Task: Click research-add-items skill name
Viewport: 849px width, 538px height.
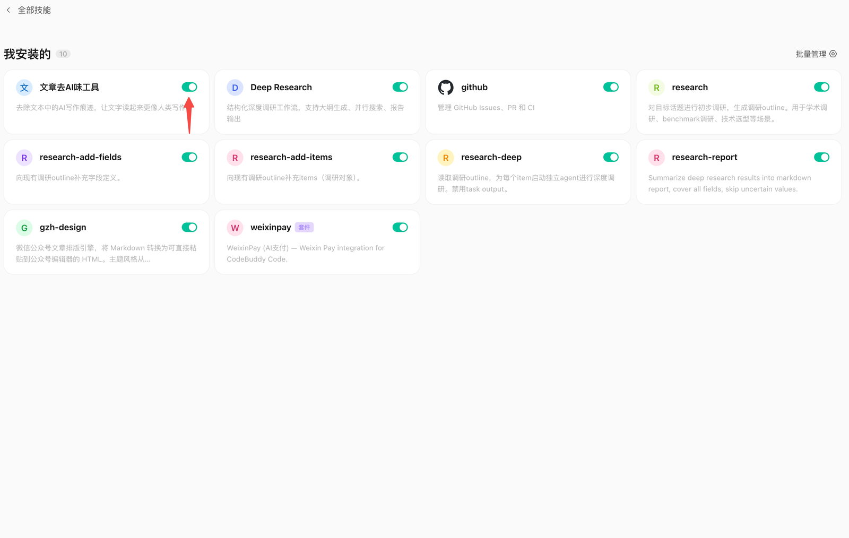Action: [291, 158]
